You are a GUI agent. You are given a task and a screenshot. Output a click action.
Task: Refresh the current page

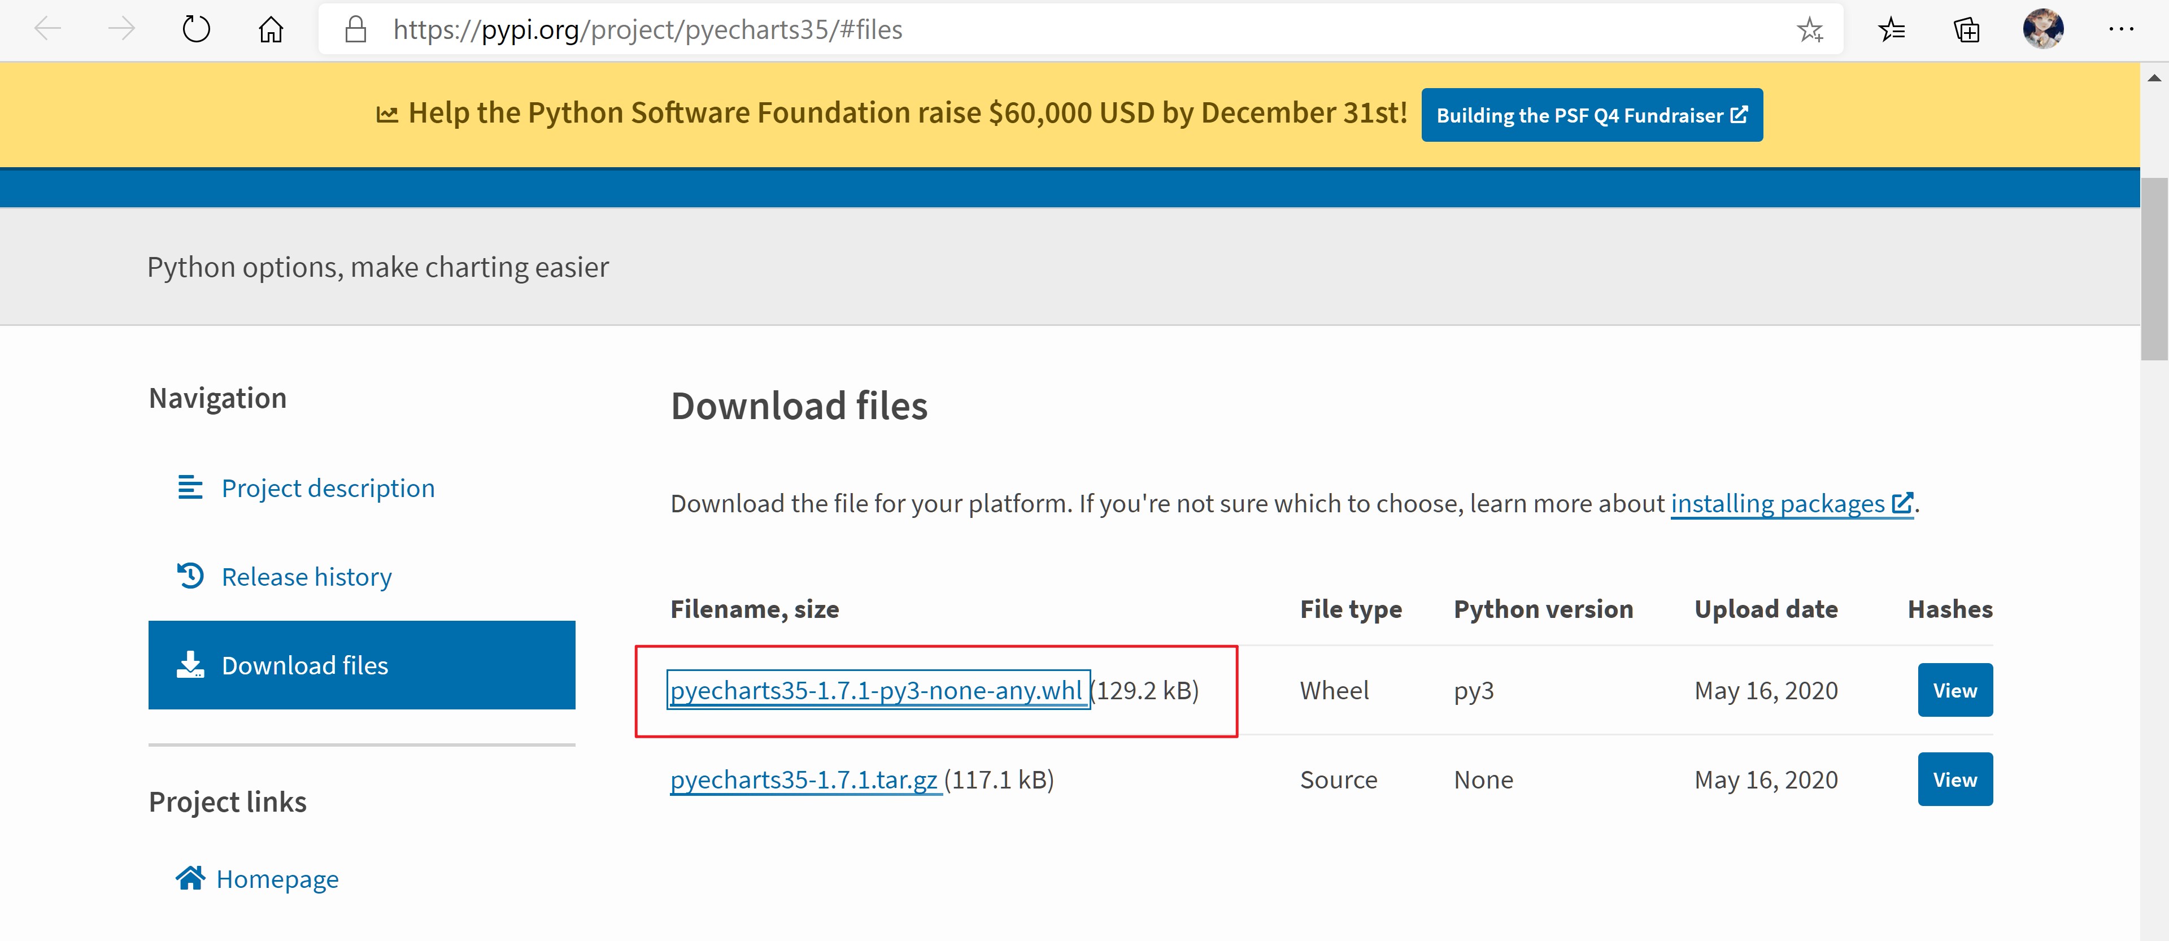click(196, 29)
